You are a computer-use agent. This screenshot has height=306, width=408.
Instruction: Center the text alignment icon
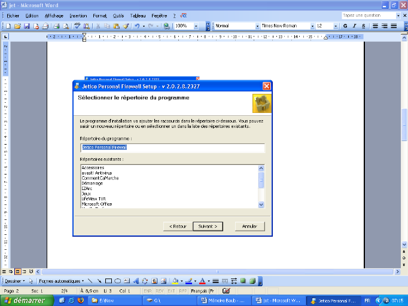pyautogui.click(x=375, y=26)
